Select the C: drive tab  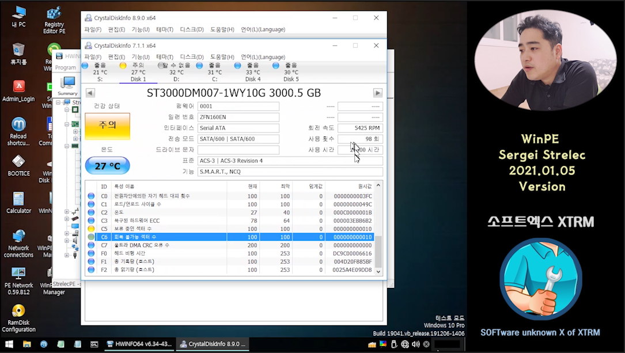215,72
